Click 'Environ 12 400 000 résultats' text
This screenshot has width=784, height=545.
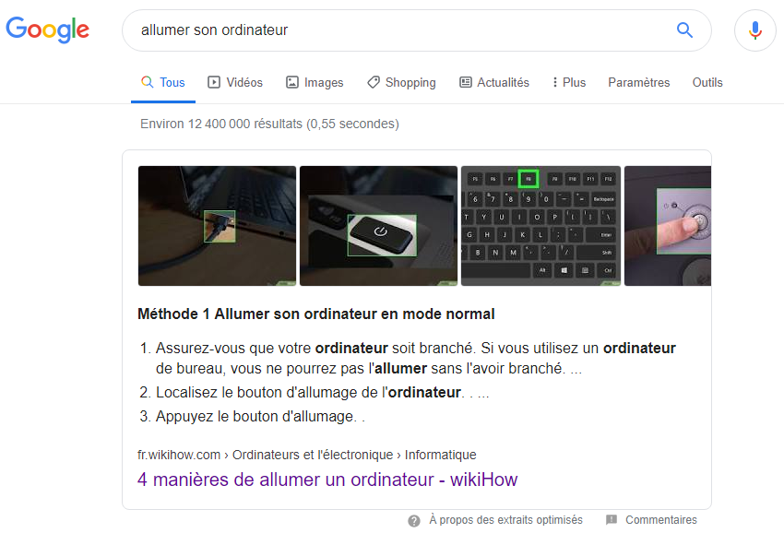click(269, 124)
